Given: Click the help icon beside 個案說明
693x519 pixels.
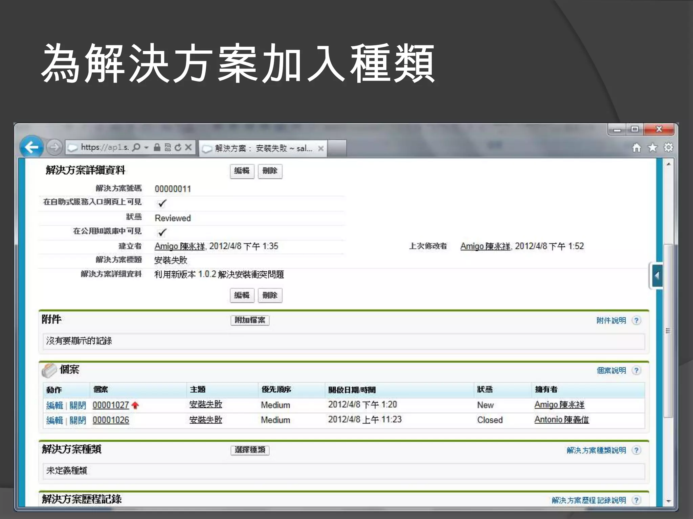Looking at the screenshot, I should pyautogui.click(x=636, y=370).
